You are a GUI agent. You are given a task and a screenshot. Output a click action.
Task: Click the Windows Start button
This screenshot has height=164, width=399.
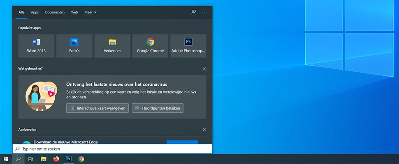6,159
